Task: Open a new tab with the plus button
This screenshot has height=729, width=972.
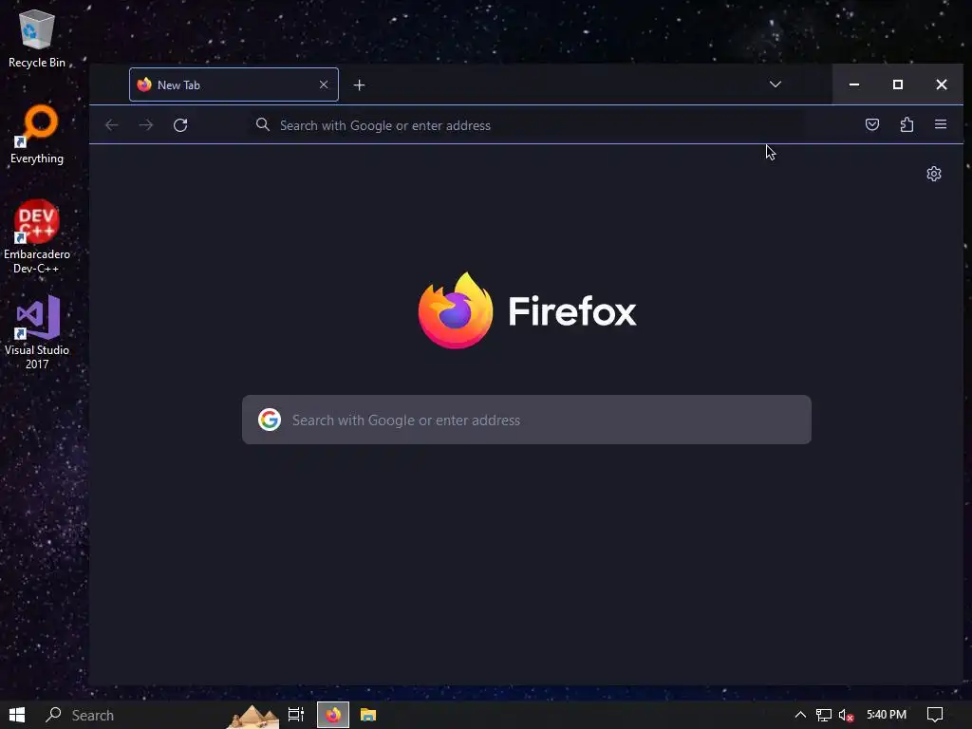Action: [x=359, y=84]
